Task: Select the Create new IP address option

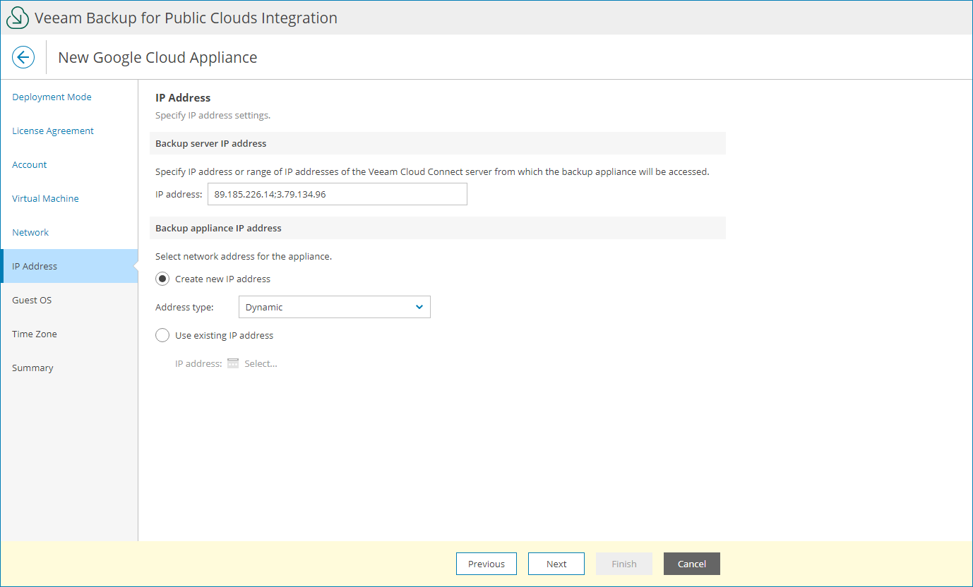Action: pyautogui.click(x=162, y=279)
